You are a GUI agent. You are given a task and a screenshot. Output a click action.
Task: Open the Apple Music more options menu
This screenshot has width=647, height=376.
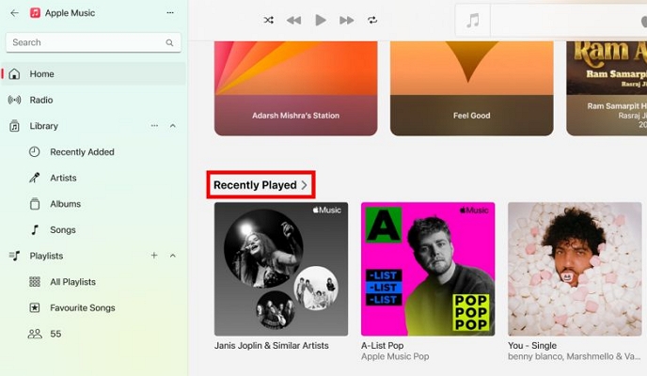170,13
